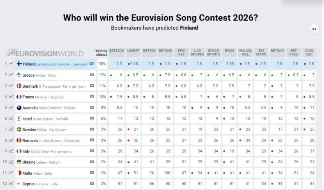
Task: Click the video icon for Sweden
Action: click(92, 130)
